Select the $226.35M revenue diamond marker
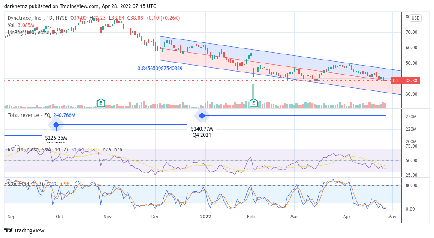This screenshot has width=434, height=238. click(x=56, y=125)
